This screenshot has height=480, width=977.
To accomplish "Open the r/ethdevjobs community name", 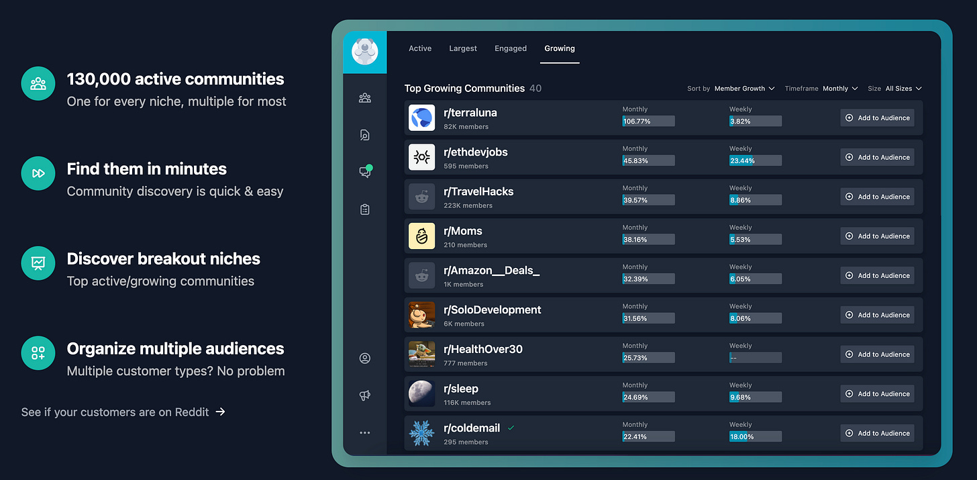I will [x=476, y=152].
